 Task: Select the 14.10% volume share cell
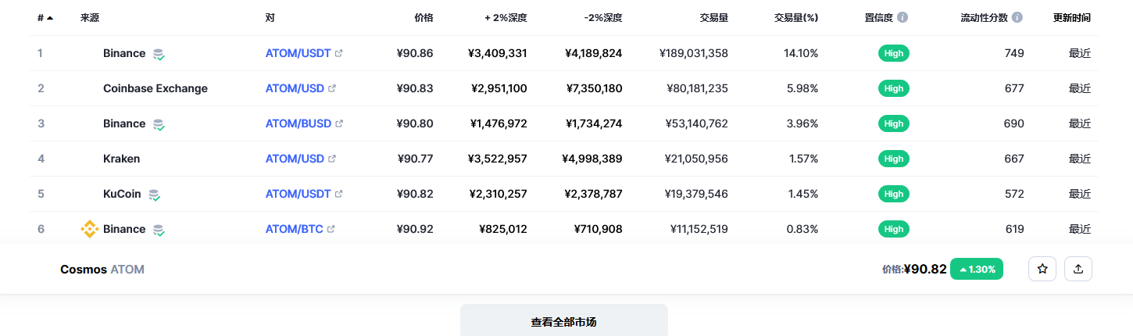pos(801,53)
